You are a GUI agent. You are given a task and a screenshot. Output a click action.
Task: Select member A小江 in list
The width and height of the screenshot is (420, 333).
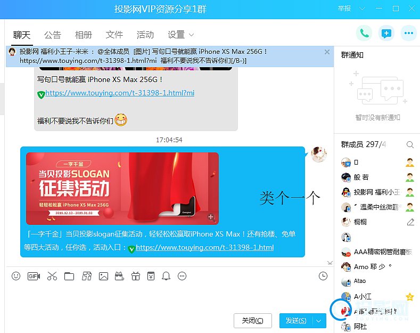point(377,297)
